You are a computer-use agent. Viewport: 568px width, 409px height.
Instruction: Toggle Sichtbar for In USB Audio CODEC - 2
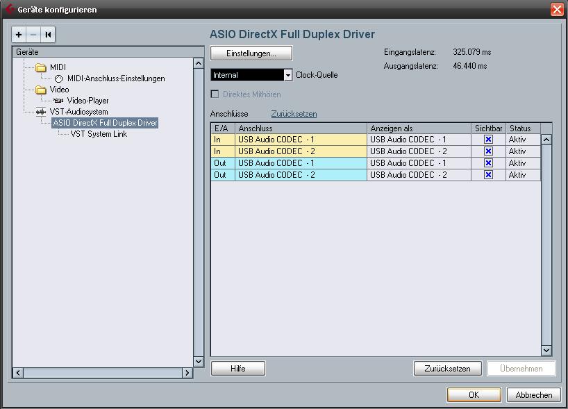tap(488, 151)
